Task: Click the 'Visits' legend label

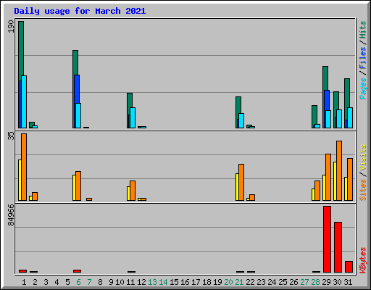Action: tap(363, 157)
